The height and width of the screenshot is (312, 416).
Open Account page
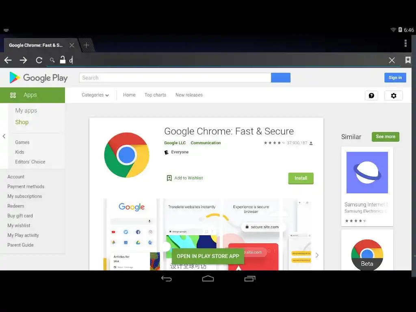[16, 177]
